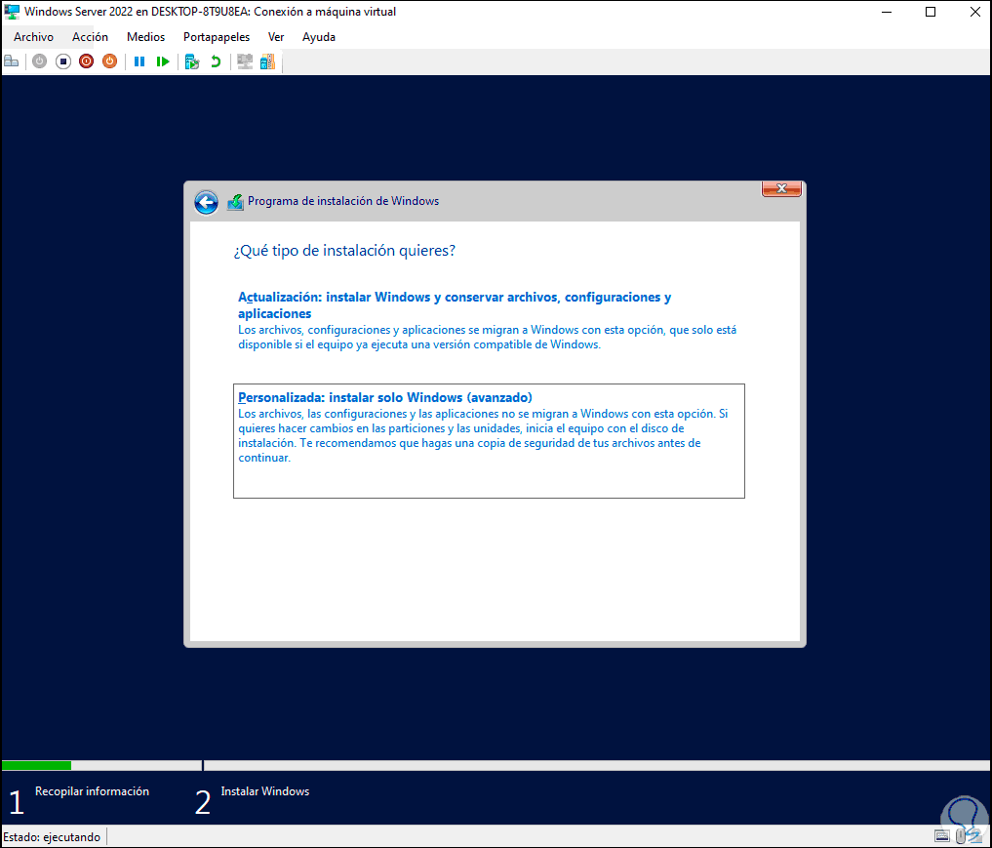992x848 pixels.
Task: Click the '¿Qué tipo de instalación quieres?' heading
Action: pyautogui.click(x=344, y=251)
